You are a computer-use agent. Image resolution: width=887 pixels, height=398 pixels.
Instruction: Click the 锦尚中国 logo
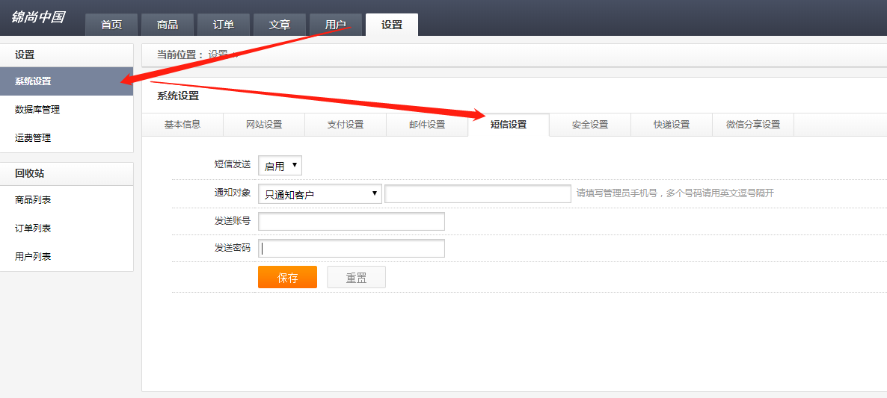pos(38,17)
